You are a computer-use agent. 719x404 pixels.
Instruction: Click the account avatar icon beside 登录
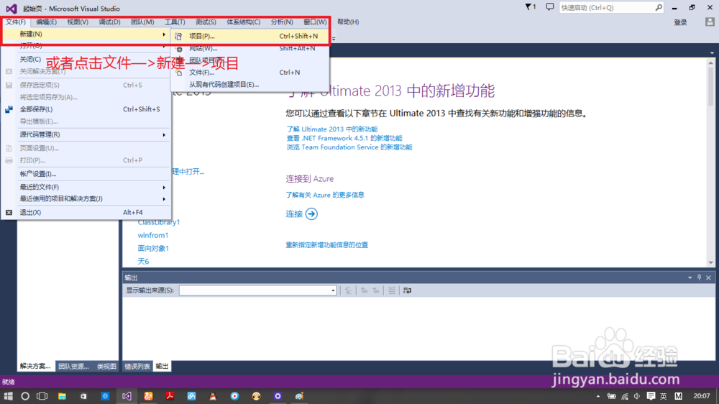(710, 22)
